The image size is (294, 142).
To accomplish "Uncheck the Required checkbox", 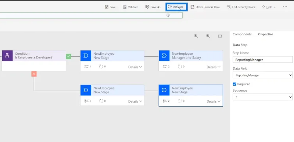I will 234,84.
